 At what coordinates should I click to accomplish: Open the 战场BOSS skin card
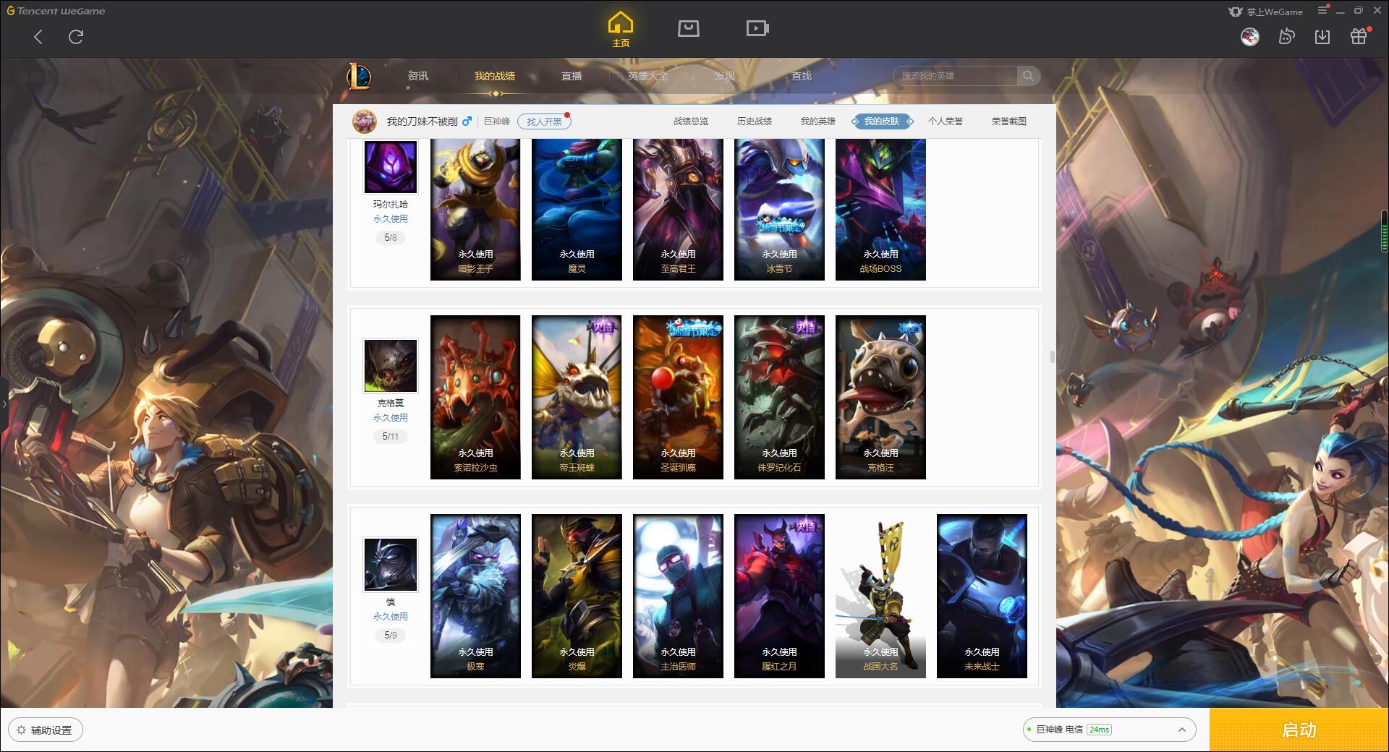880,210
